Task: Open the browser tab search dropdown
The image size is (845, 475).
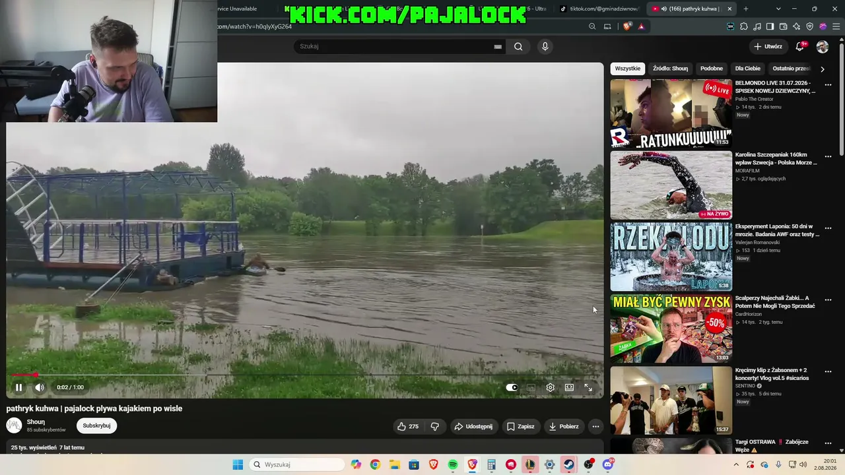Action: [778, 9]
